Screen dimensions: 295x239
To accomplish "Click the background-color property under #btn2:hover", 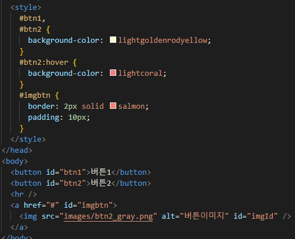I will tap(64, 73).
